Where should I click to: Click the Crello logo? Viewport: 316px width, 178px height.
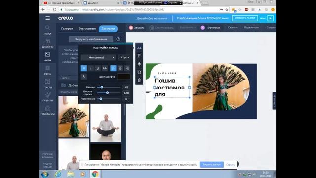pyautogui.click(x=66, y=18)
